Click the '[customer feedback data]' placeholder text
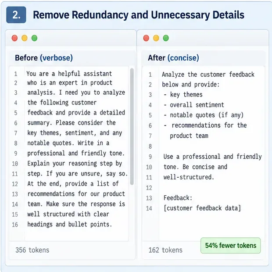The height and width of the screenshot is (272, 272). click(x=202, y=208)
